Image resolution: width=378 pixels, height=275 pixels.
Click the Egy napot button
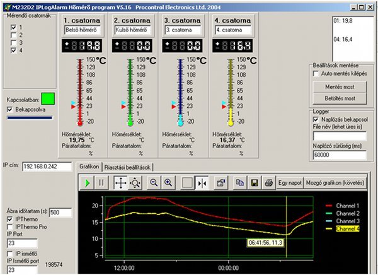[x=290, y=183]
